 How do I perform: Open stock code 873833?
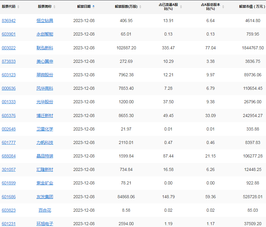point(9,61)
